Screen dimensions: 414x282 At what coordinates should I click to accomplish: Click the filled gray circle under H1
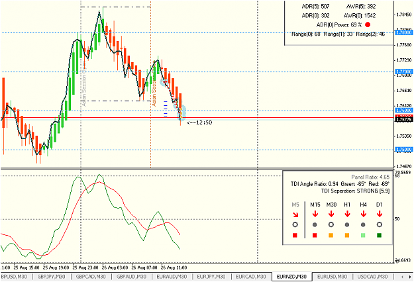[x=347, y=225]
